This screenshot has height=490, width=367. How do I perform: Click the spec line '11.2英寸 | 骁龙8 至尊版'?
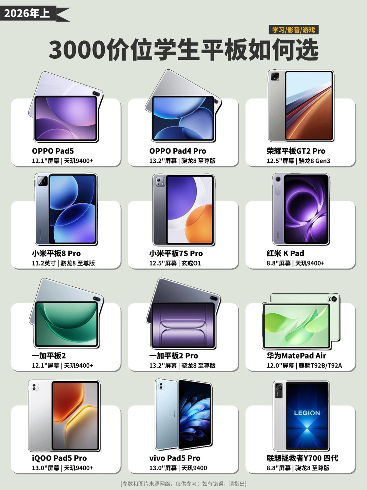[x=64, y=263]
